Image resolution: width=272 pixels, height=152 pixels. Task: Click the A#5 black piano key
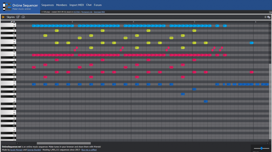point(8,28)
